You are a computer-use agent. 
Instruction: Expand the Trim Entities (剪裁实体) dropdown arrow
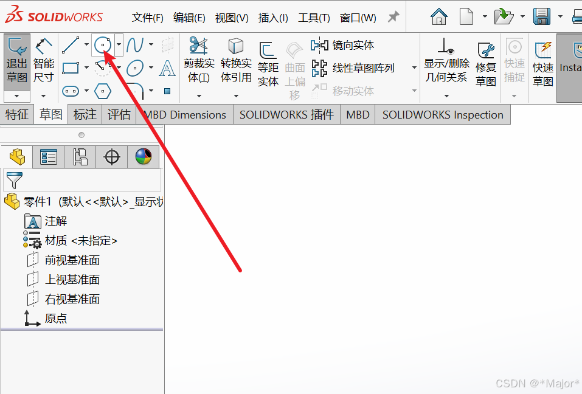(x=199, y=95)
